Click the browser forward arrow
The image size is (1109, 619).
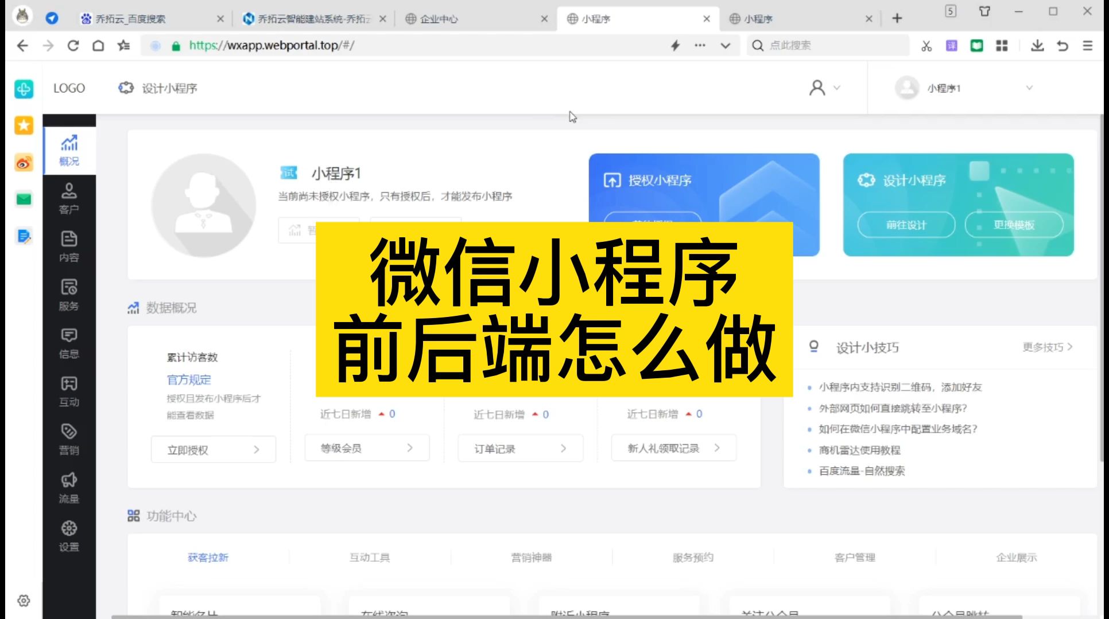[48, 45]
